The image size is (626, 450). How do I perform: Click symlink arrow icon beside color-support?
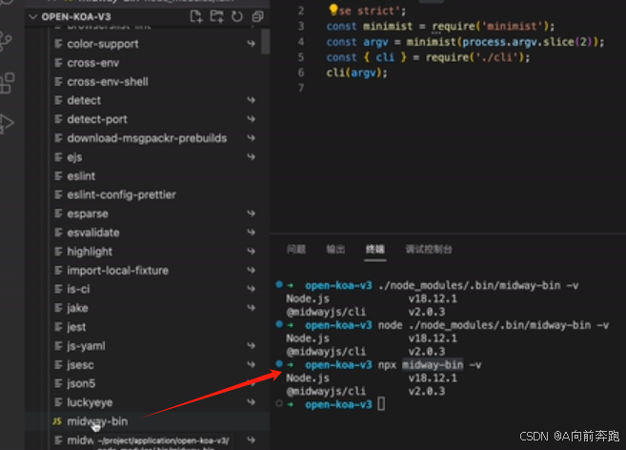point(251,43)
